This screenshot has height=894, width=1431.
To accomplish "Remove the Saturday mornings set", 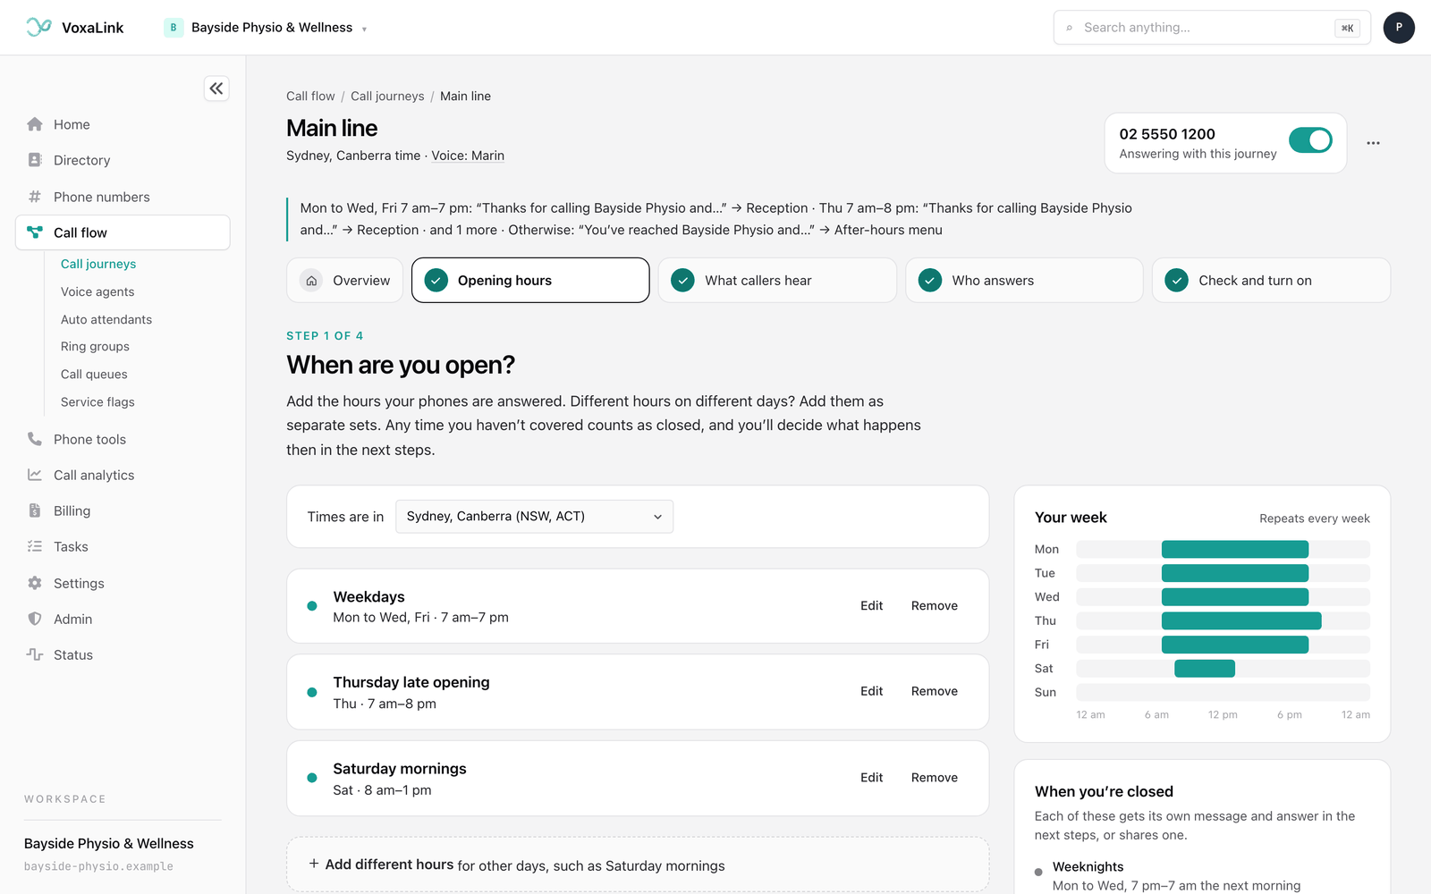I will (934, 778).
